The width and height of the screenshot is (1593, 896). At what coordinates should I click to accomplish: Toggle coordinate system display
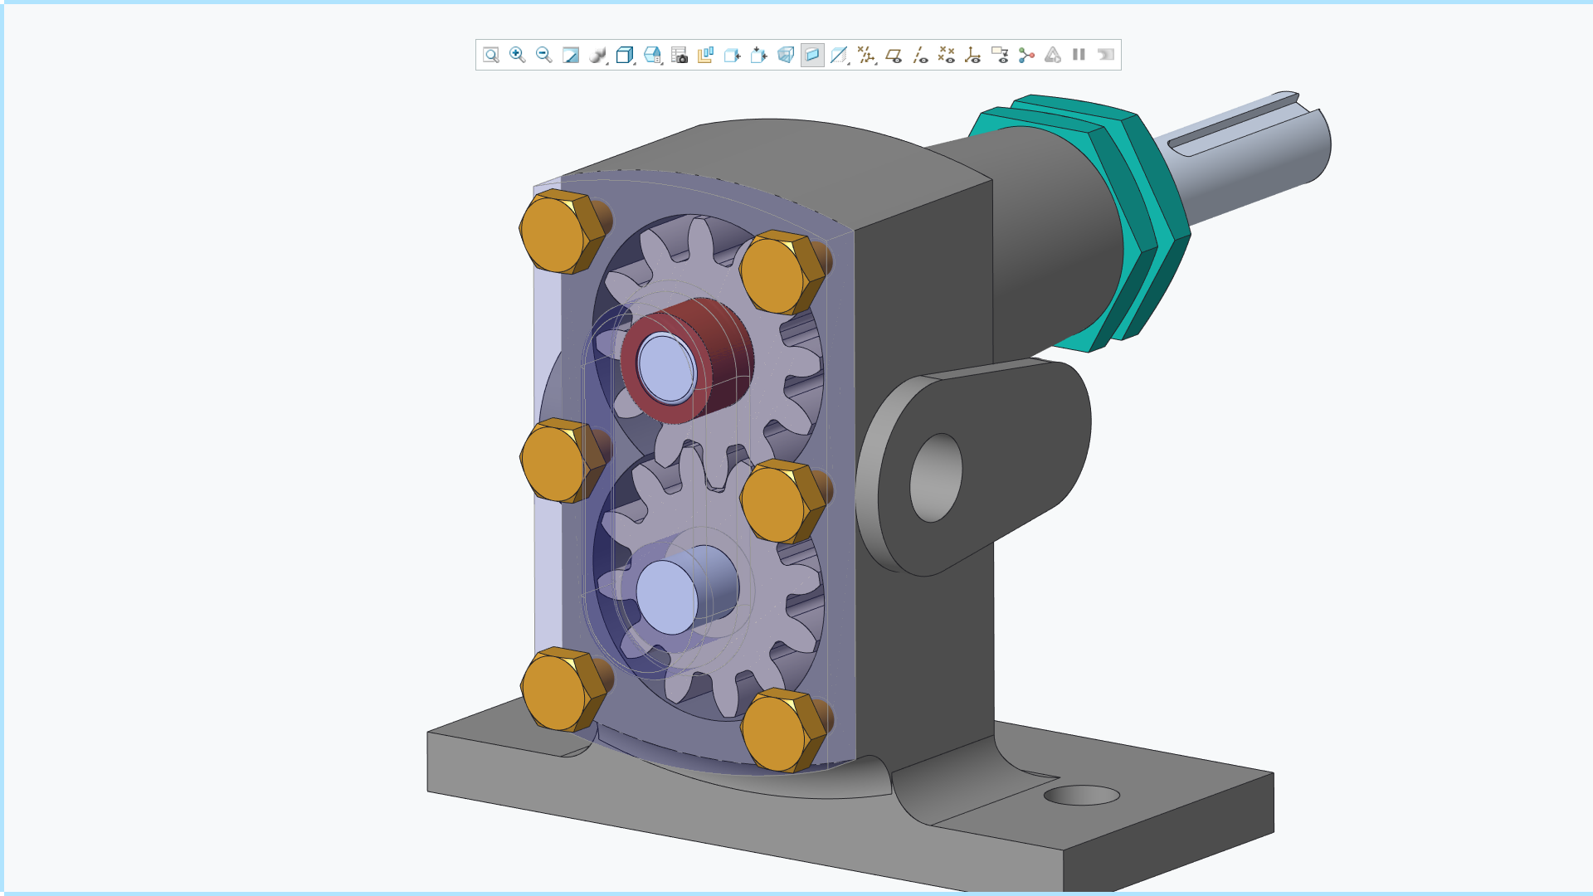point(972,55)
